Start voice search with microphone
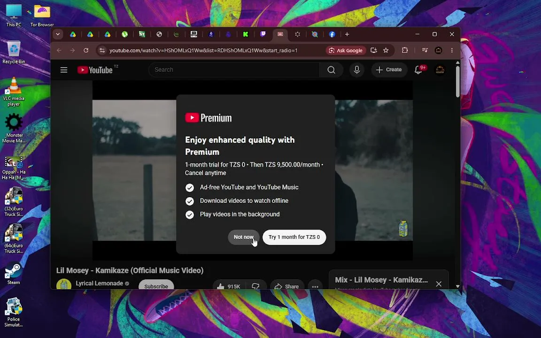 pos(357,70)
